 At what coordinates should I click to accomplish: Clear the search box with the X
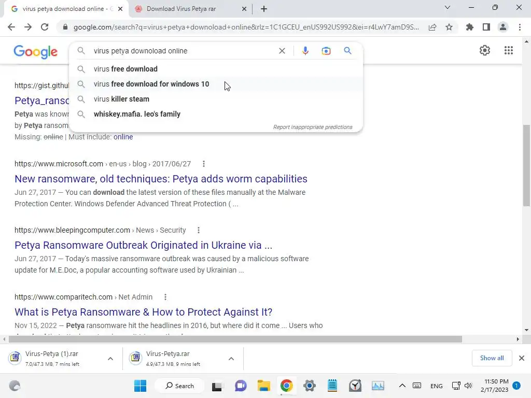[282, 51]
